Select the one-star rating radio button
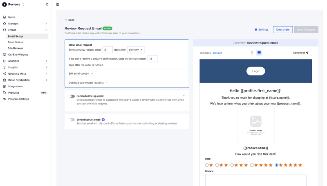This screenshot has width=327, height=186. [207, 165]
